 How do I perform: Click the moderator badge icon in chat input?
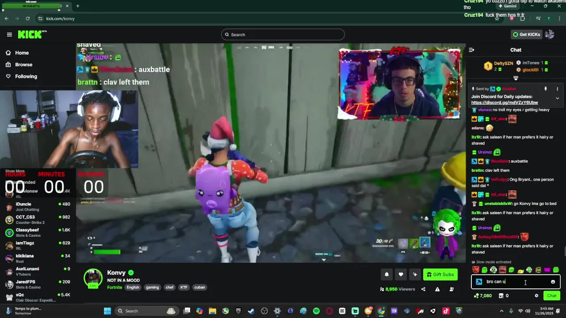(479, 282)
